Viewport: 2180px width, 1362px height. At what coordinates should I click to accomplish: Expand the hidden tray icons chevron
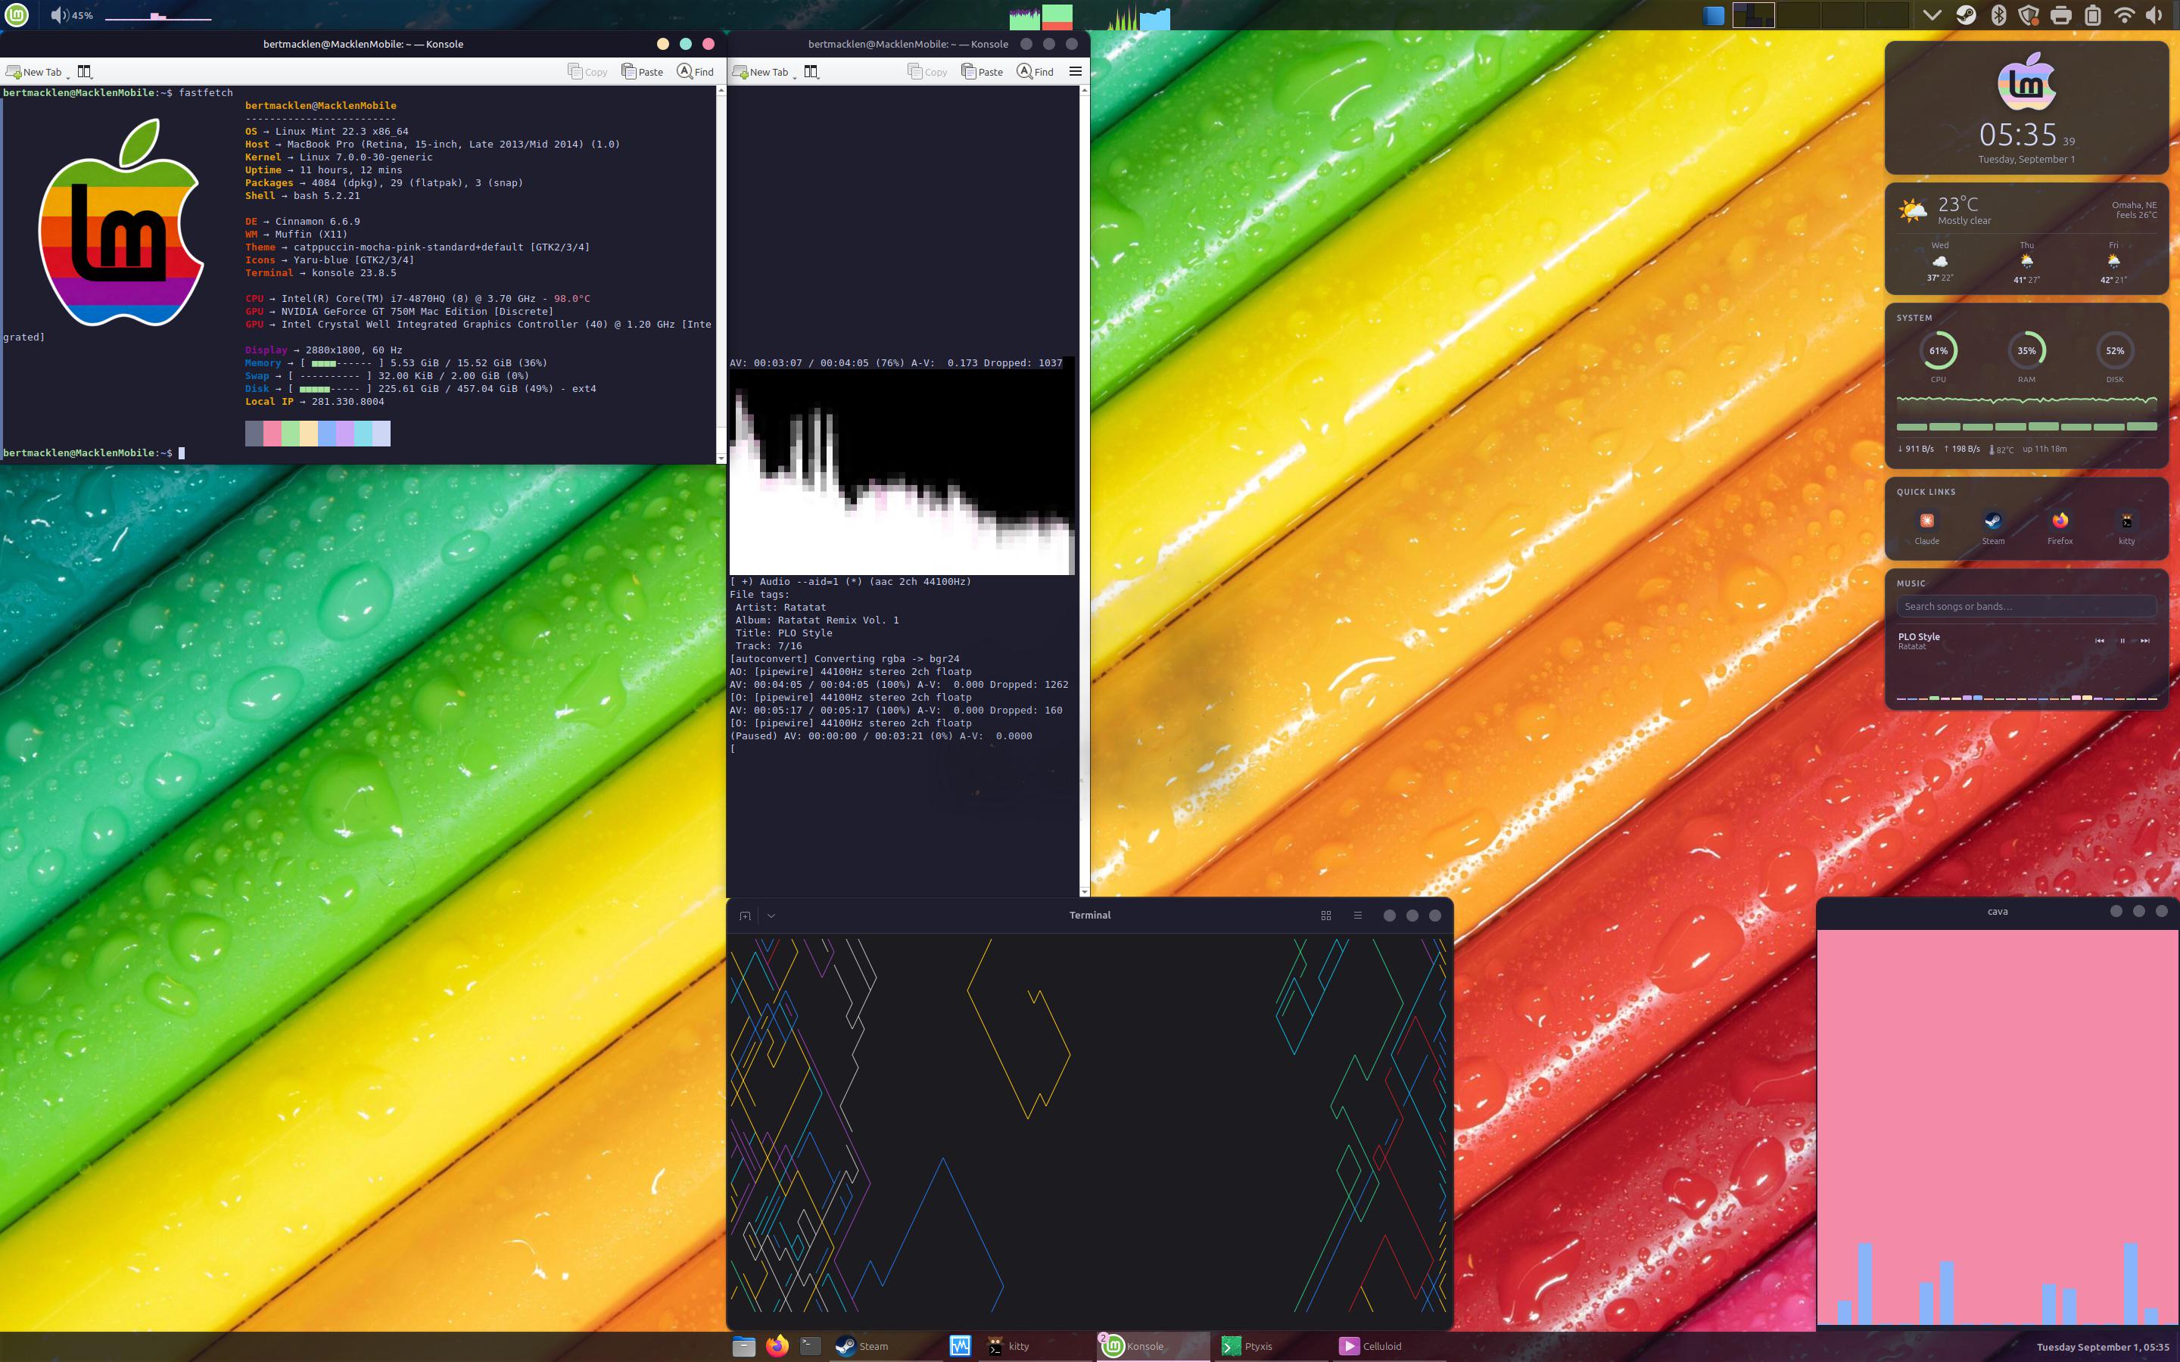pyautogui.click(x=1932, y=15)
